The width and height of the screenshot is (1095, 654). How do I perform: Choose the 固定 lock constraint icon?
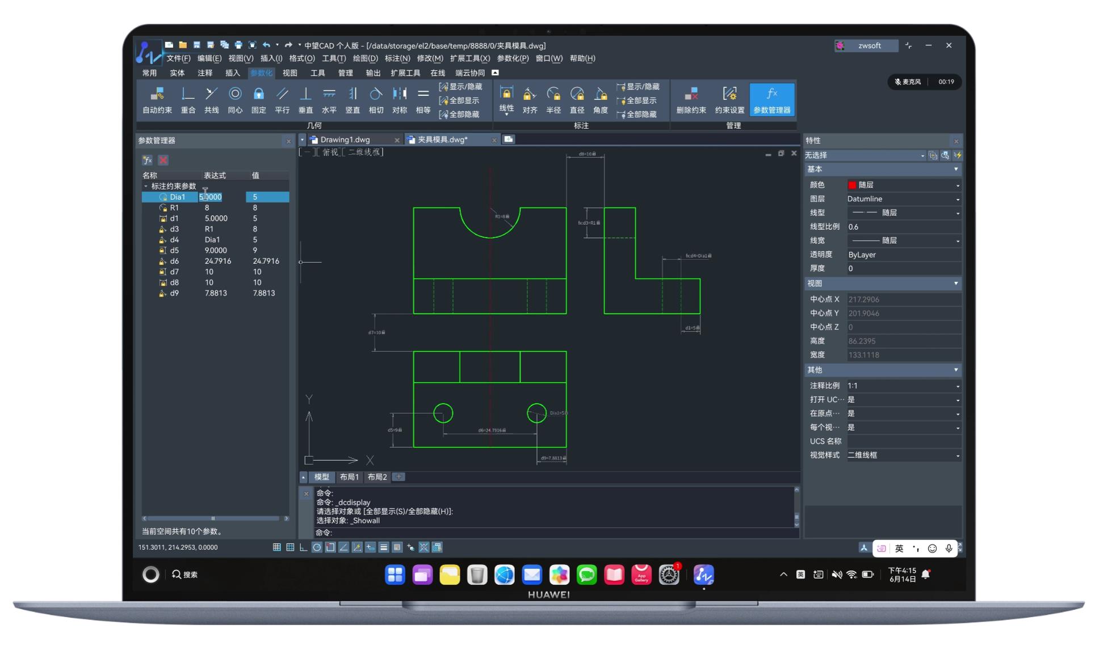click(259, 100)
